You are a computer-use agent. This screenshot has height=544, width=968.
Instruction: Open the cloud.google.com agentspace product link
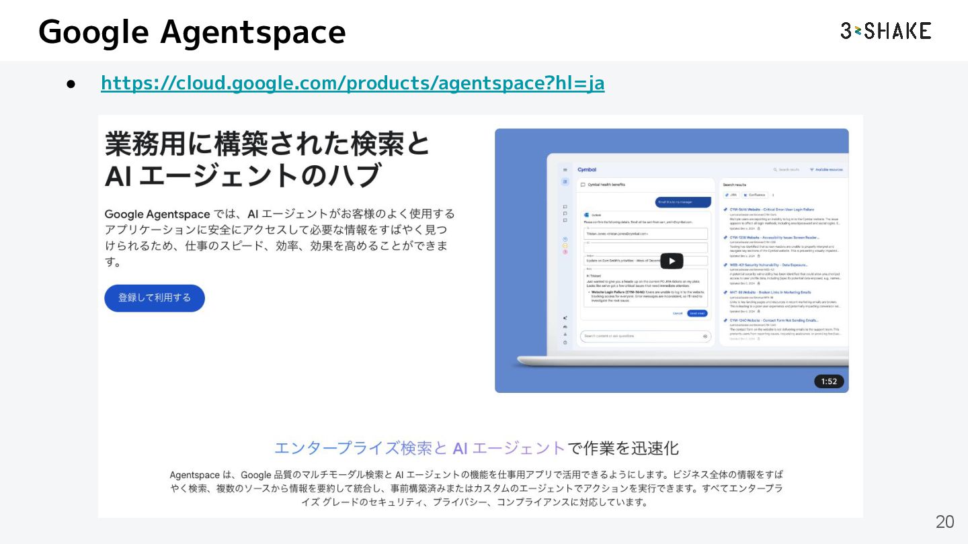point(352,83)
